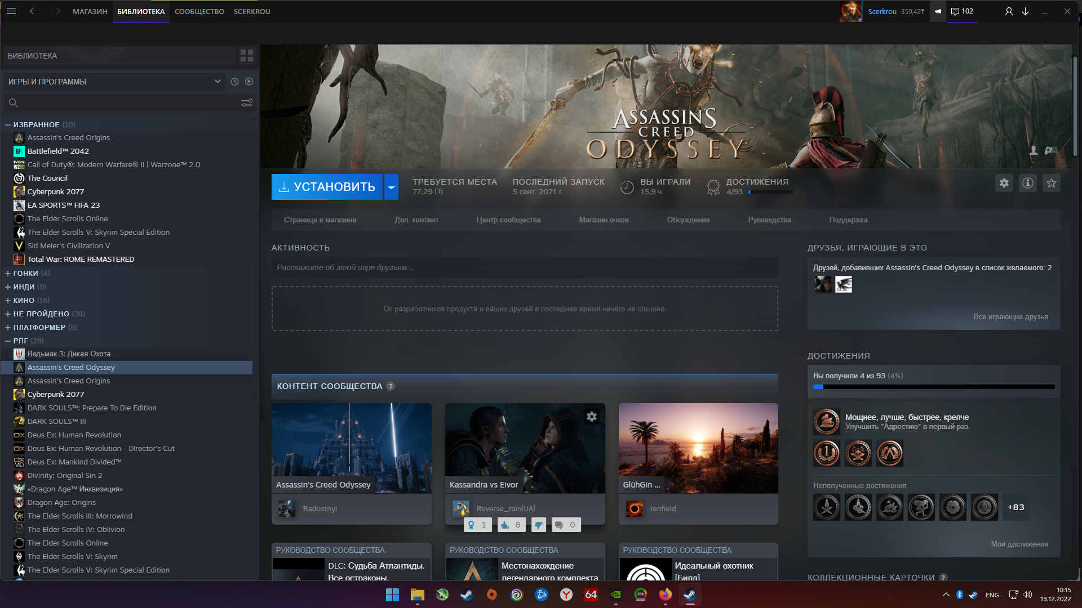Expand the ПЛАТФОРМЕР category
This screenshot has height=608, width=1082.
coord(8,328)
